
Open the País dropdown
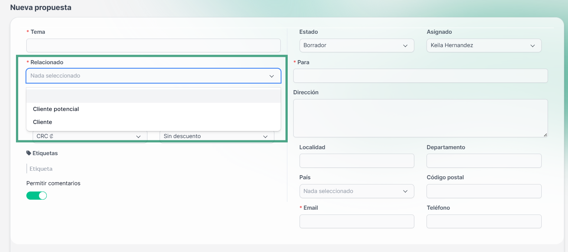pyautogui.click(x=356, y=191)
